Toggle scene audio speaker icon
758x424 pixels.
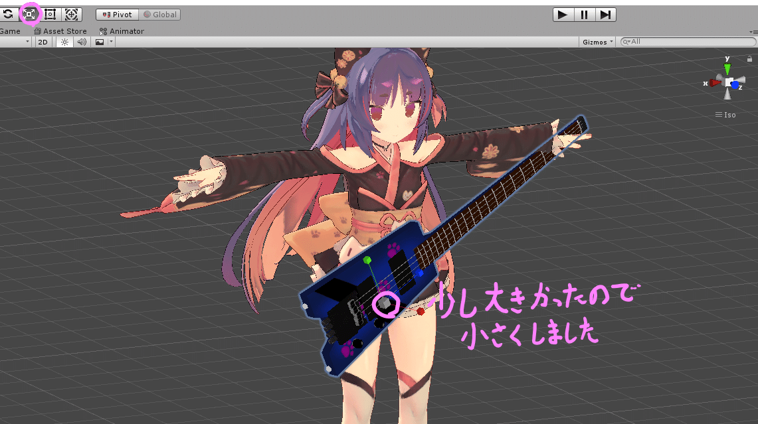(x=82, y=42)
